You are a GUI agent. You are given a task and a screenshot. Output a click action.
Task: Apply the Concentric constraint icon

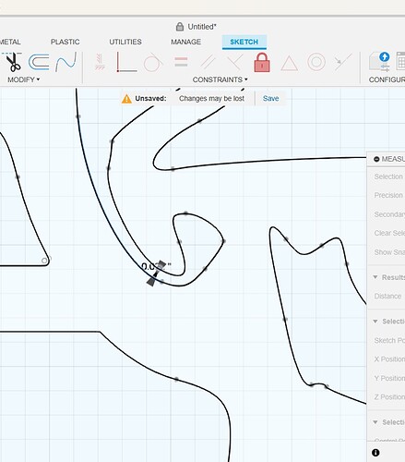(316, 62)
